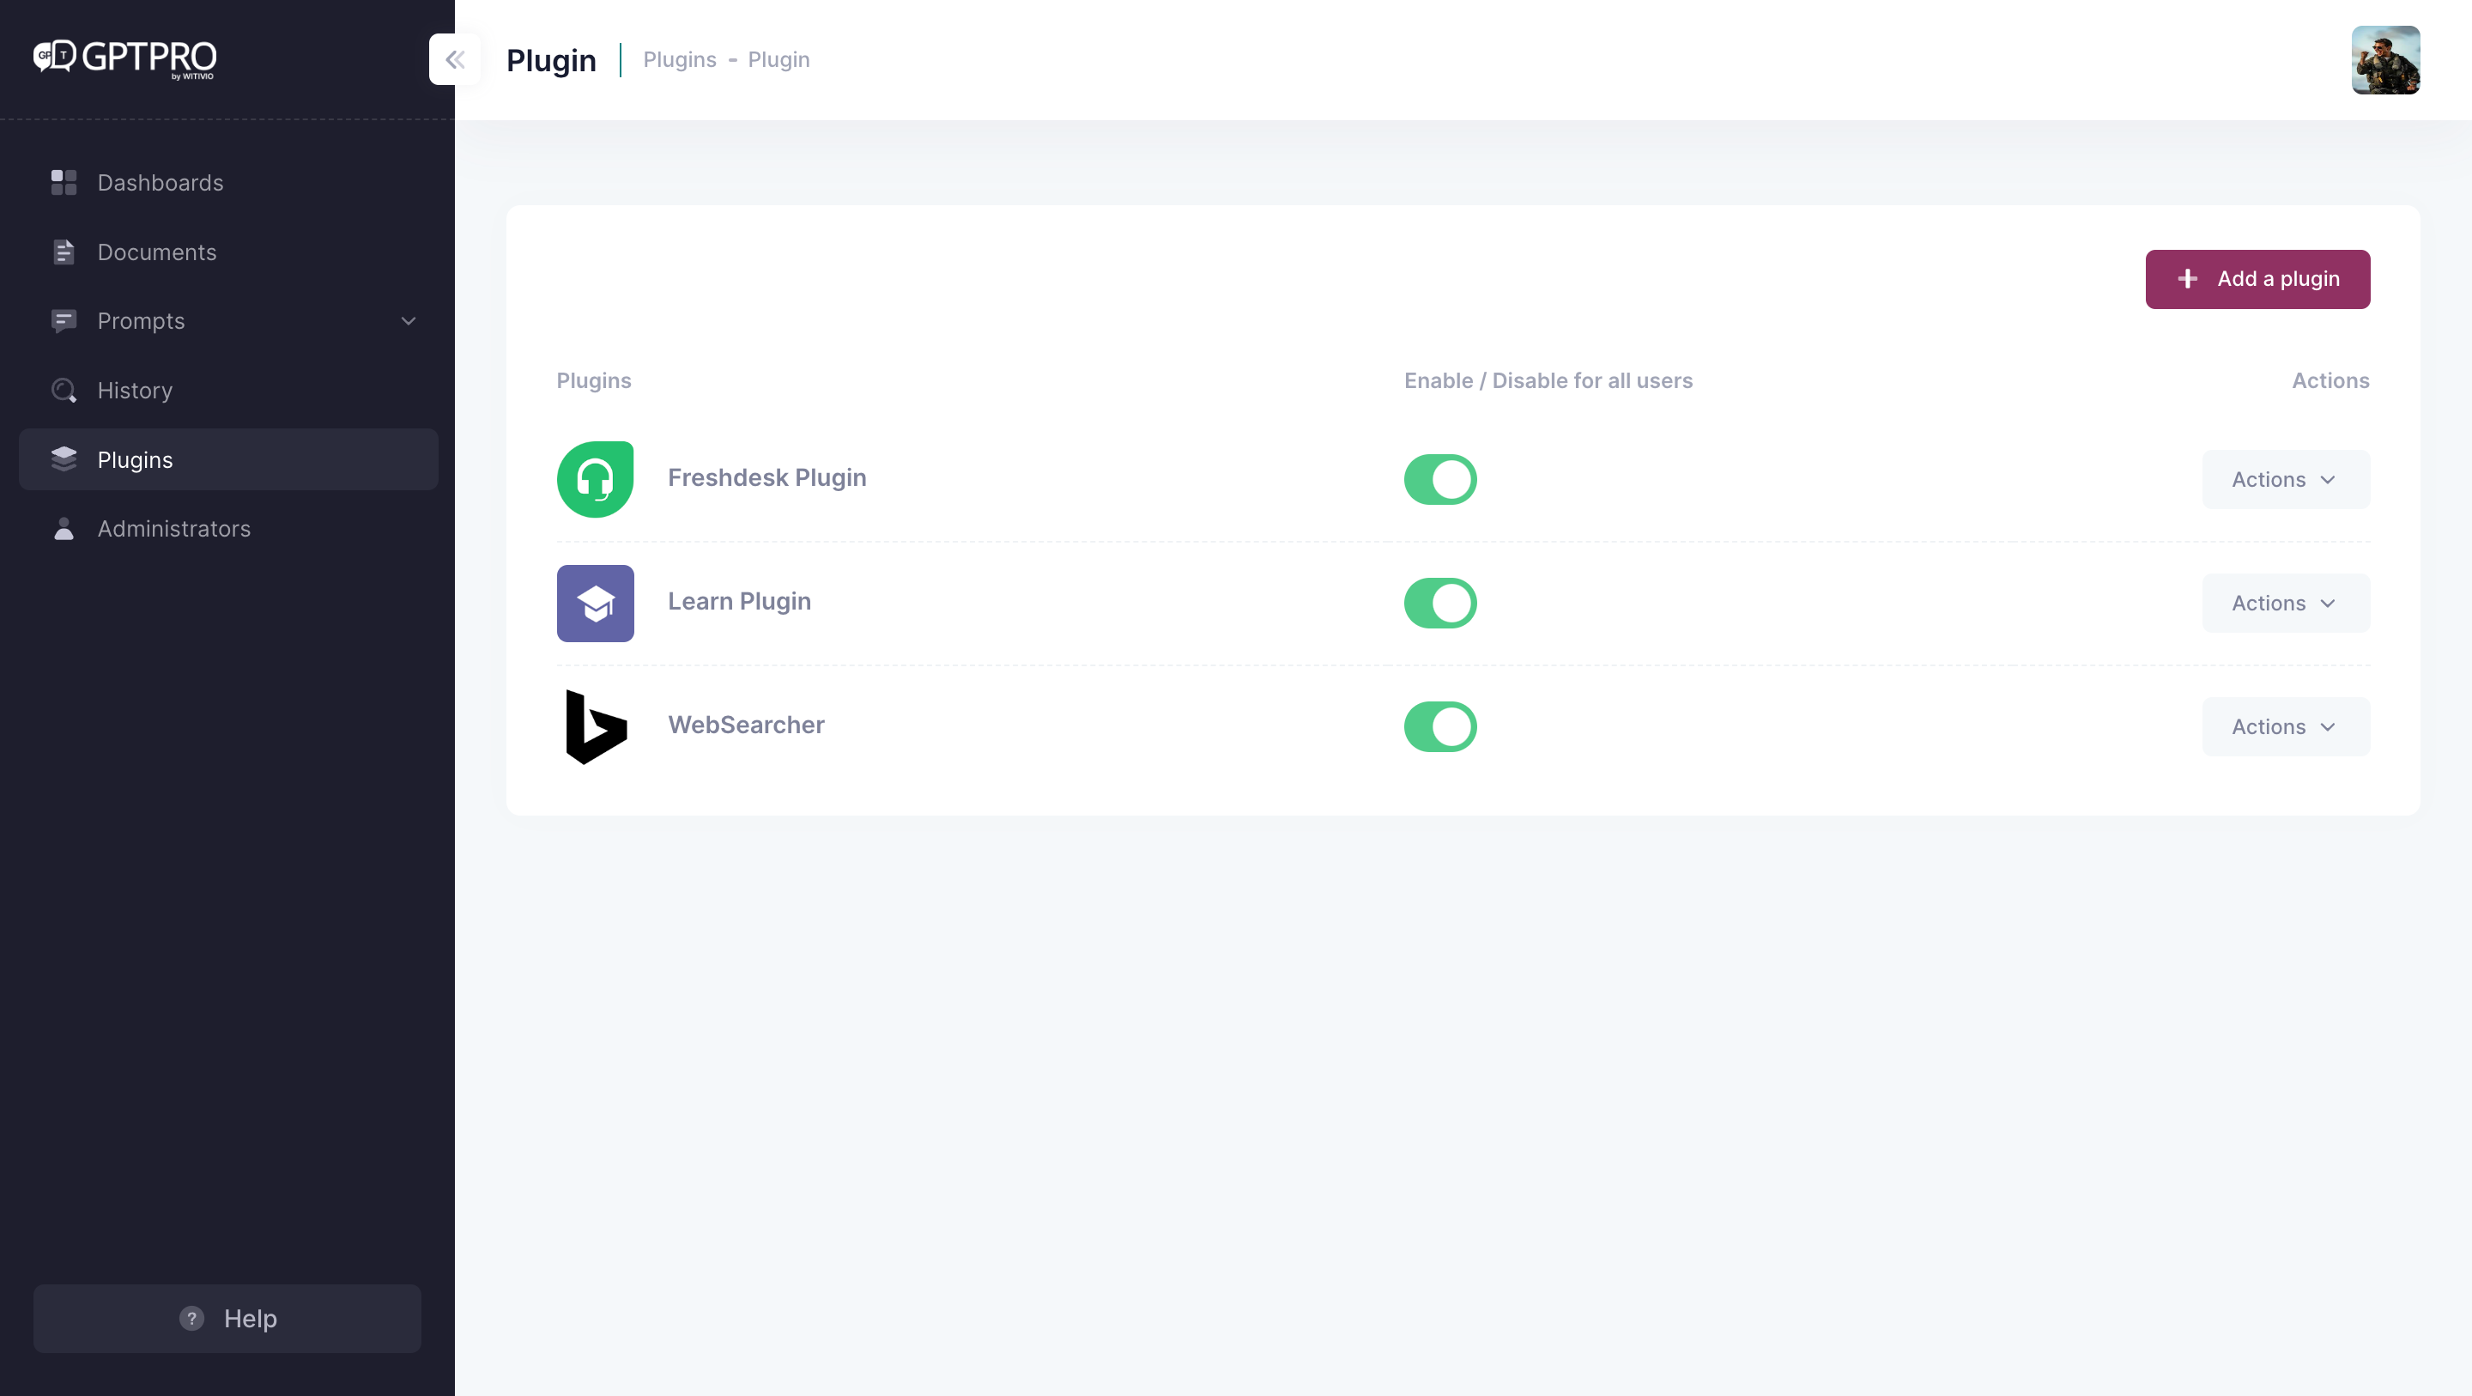Click the WebSearcher Bing icon
Screen dimensions: 2472x1396
(x=595, y=727)
